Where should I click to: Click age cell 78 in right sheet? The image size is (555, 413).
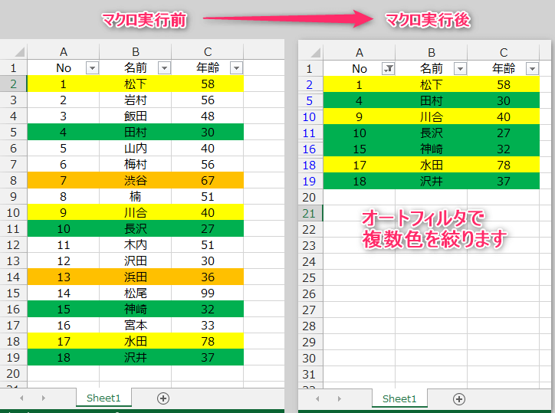pos(504,165)
